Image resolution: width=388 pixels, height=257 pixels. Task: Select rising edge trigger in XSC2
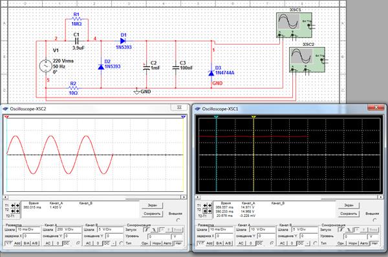coord(147,230)
